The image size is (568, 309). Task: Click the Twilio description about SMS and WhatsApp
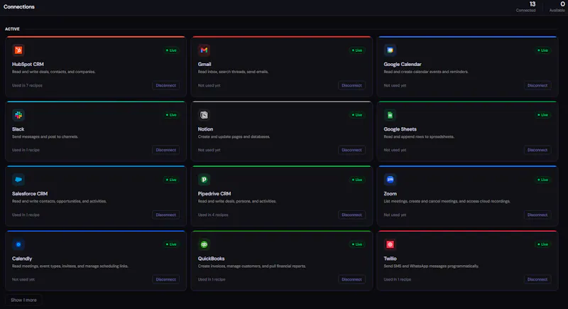click(x=431, y=266)
